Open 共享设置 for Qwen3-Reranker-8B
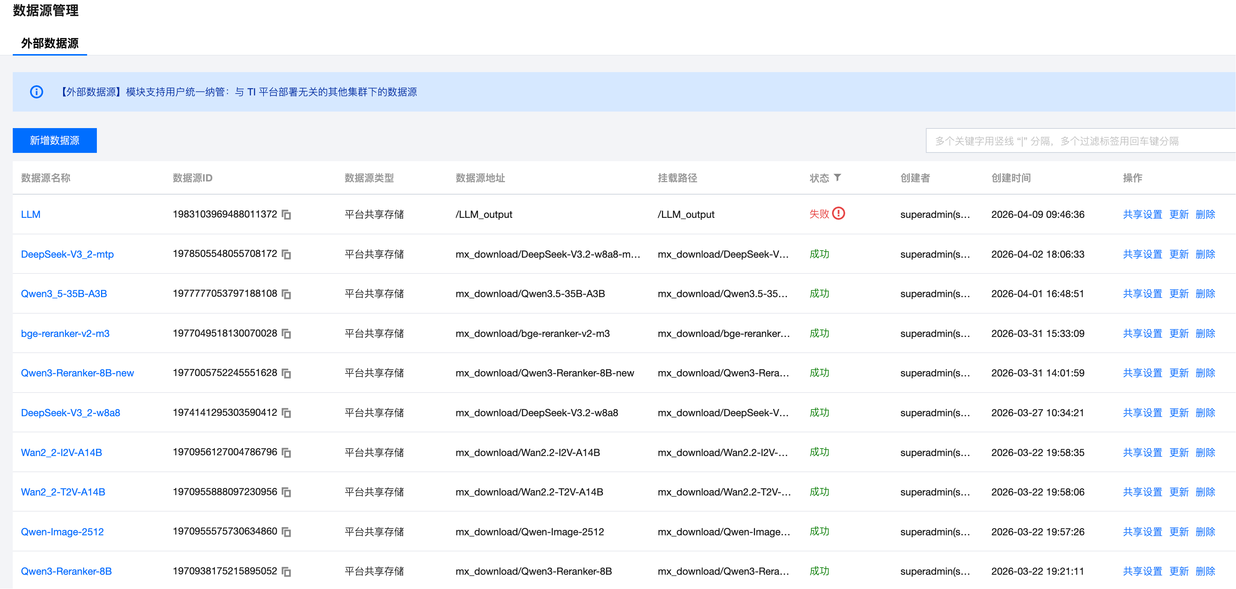Image resolution: width=1236 pixels, height=589 pixels. (x=1143, y=571)
